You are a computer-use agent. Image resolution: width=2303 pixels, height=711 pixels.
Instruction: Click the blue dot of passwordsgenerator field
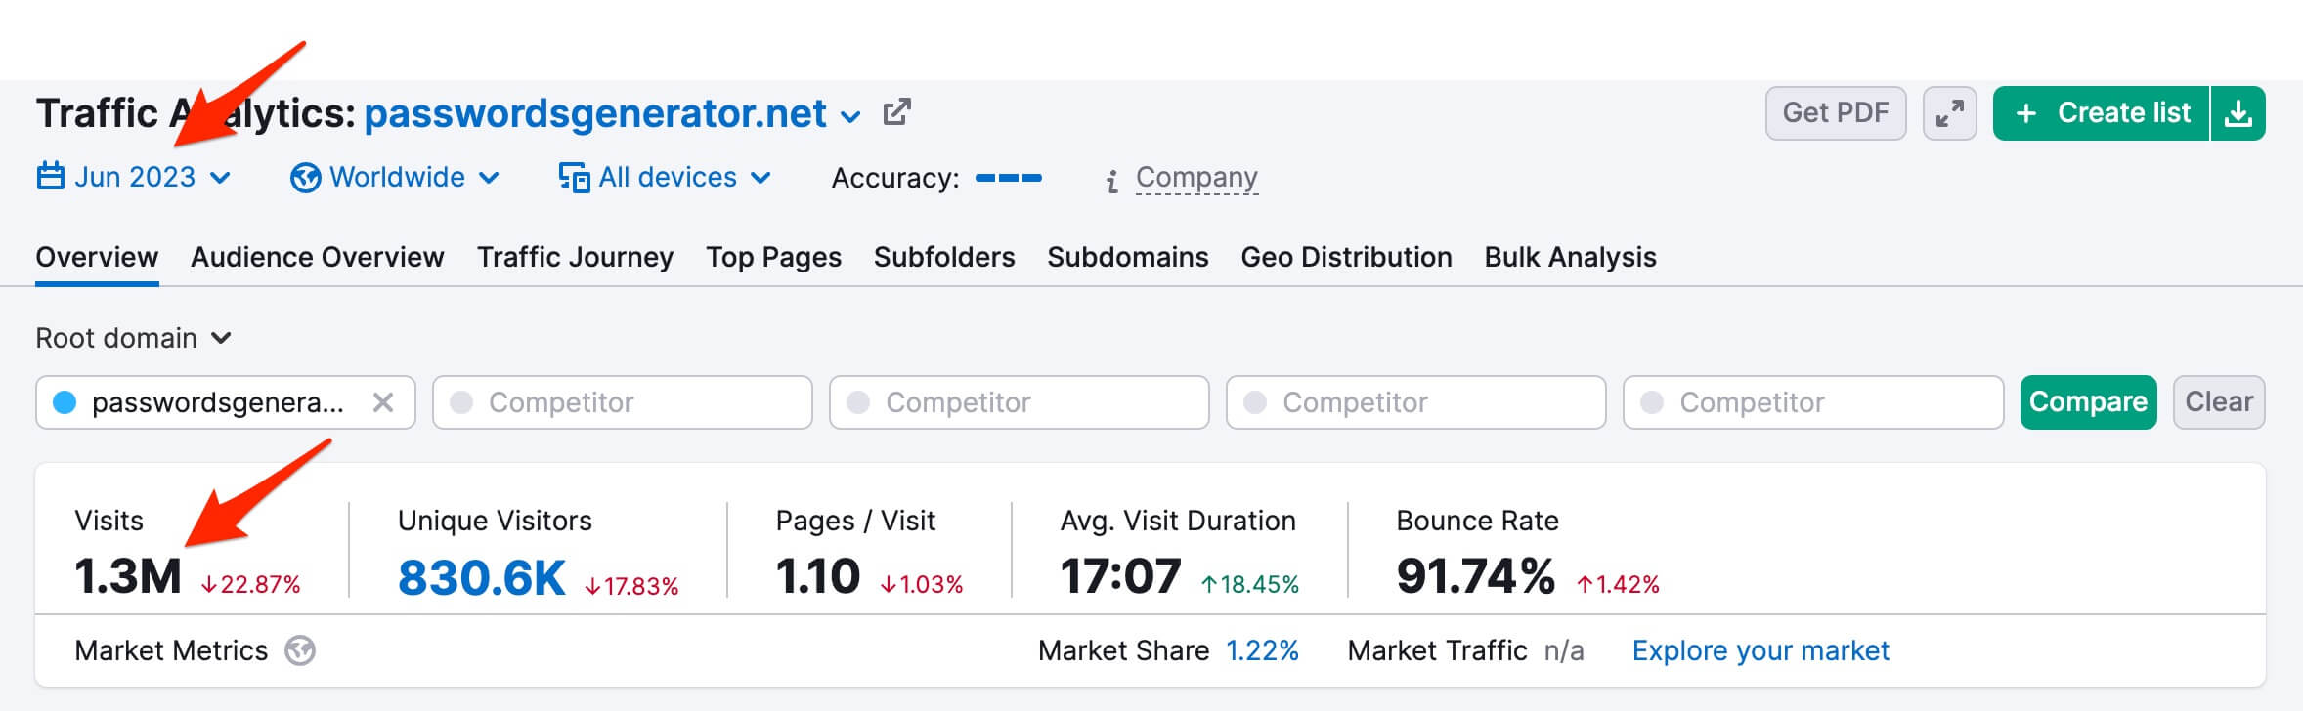(65, 402)
